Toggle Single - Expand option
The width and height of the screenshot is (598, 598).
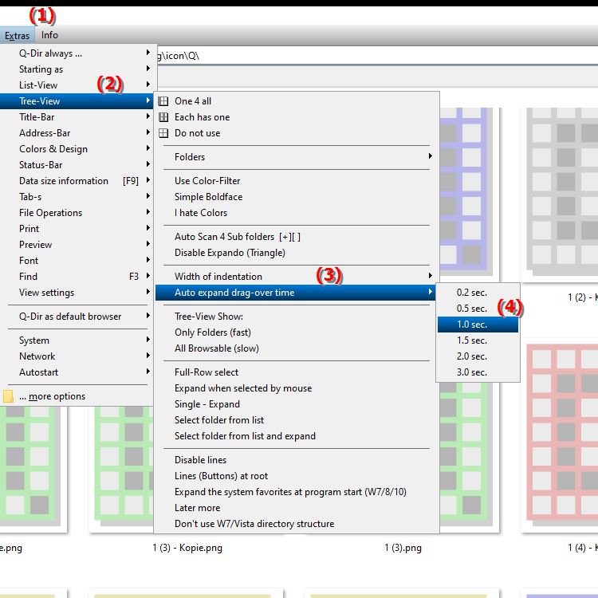pyautogui.click(x=297, y=404)
